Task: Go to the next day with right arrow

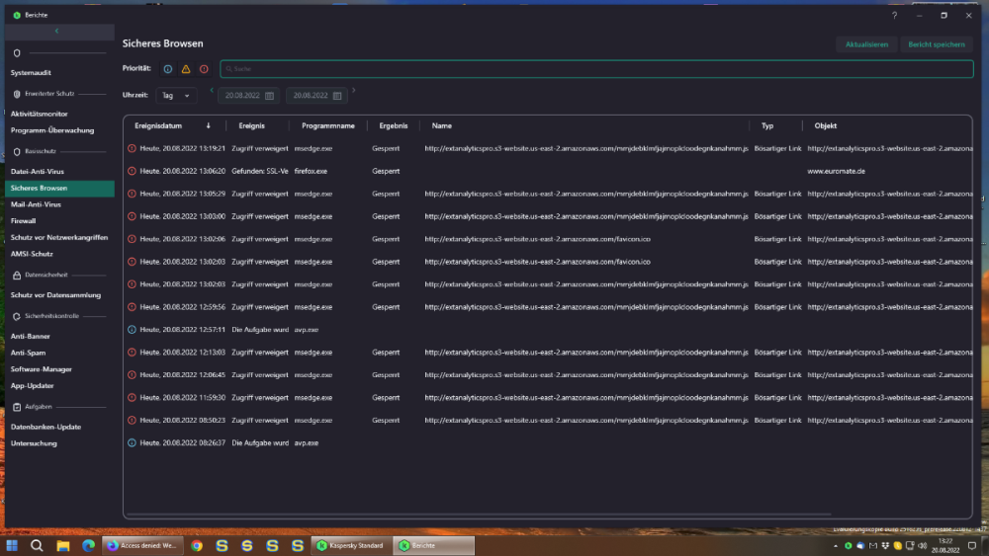Action: coord(354,90)
